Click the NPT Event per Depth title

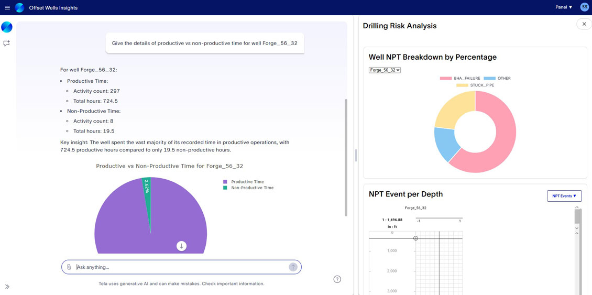pos(406,194)
